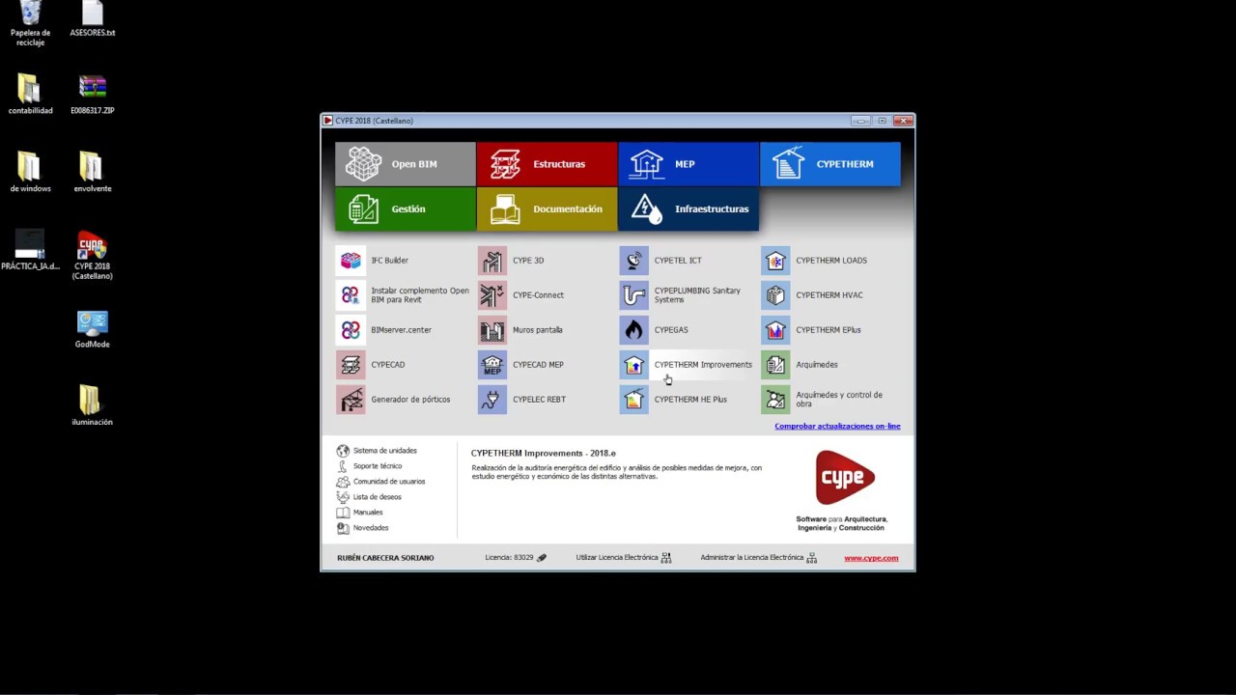Click the cype logo image
1236x695 pixels.
click(x=845, y=477)
